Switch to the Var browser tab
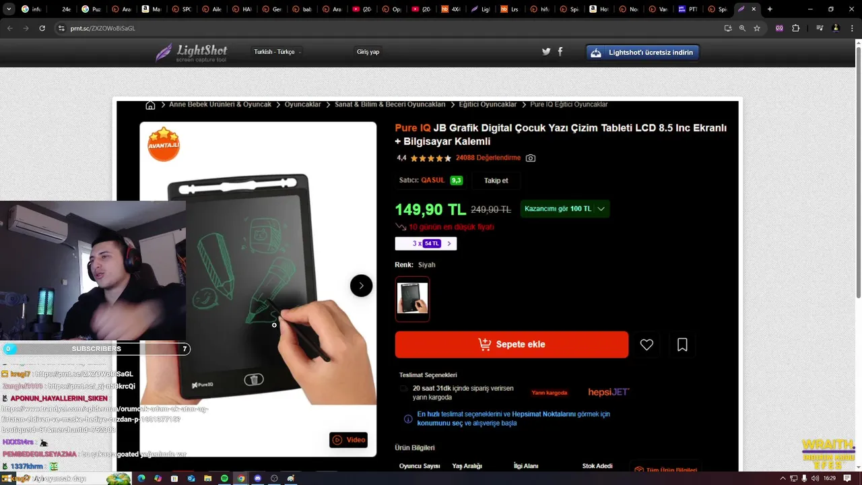 [x=659, y=9]
